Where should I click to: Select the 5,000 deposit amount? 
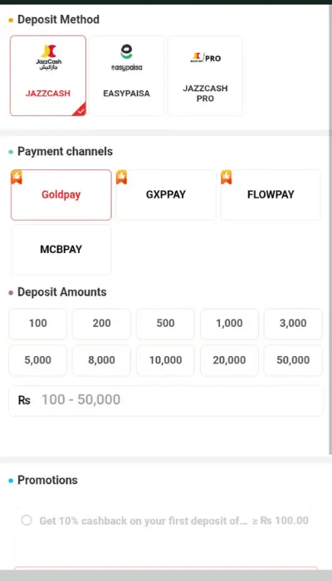[x=38, y=360]
